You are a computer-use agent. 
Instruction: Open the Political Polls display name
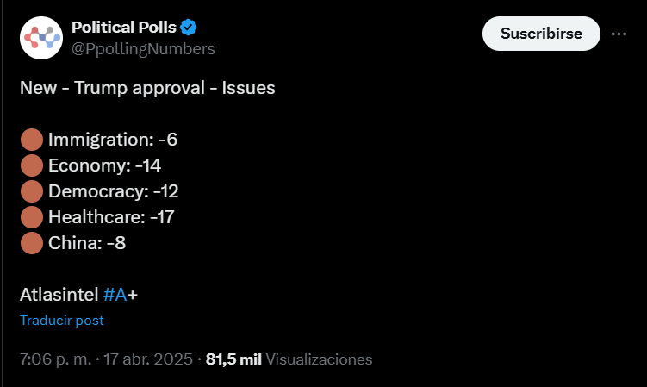[x=124, y=28]
